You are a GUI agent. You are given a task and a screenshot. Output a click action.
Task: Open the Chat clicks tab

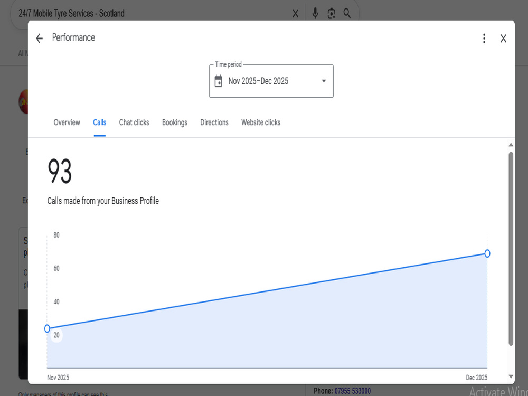pos(134,122)
